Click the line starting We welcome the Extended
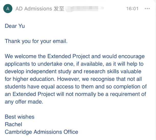This screenshot has height=140, width=156. (75, 56)
